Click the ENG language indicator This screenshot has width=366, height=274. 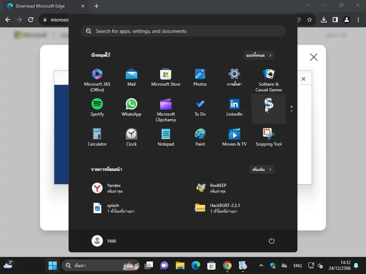click(x=298, y=265)
